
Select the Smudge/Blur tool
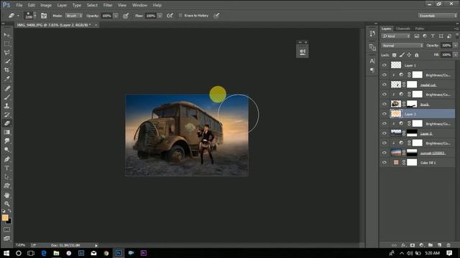[6, 141]
